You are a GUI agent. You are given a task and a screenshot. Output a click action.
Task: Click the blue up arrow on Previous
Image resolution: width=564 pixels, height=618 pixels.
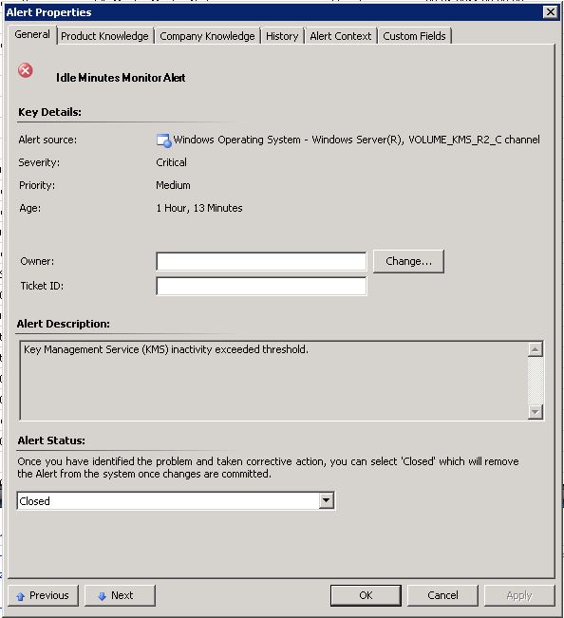pyautogui.click(x=21, y=596)
